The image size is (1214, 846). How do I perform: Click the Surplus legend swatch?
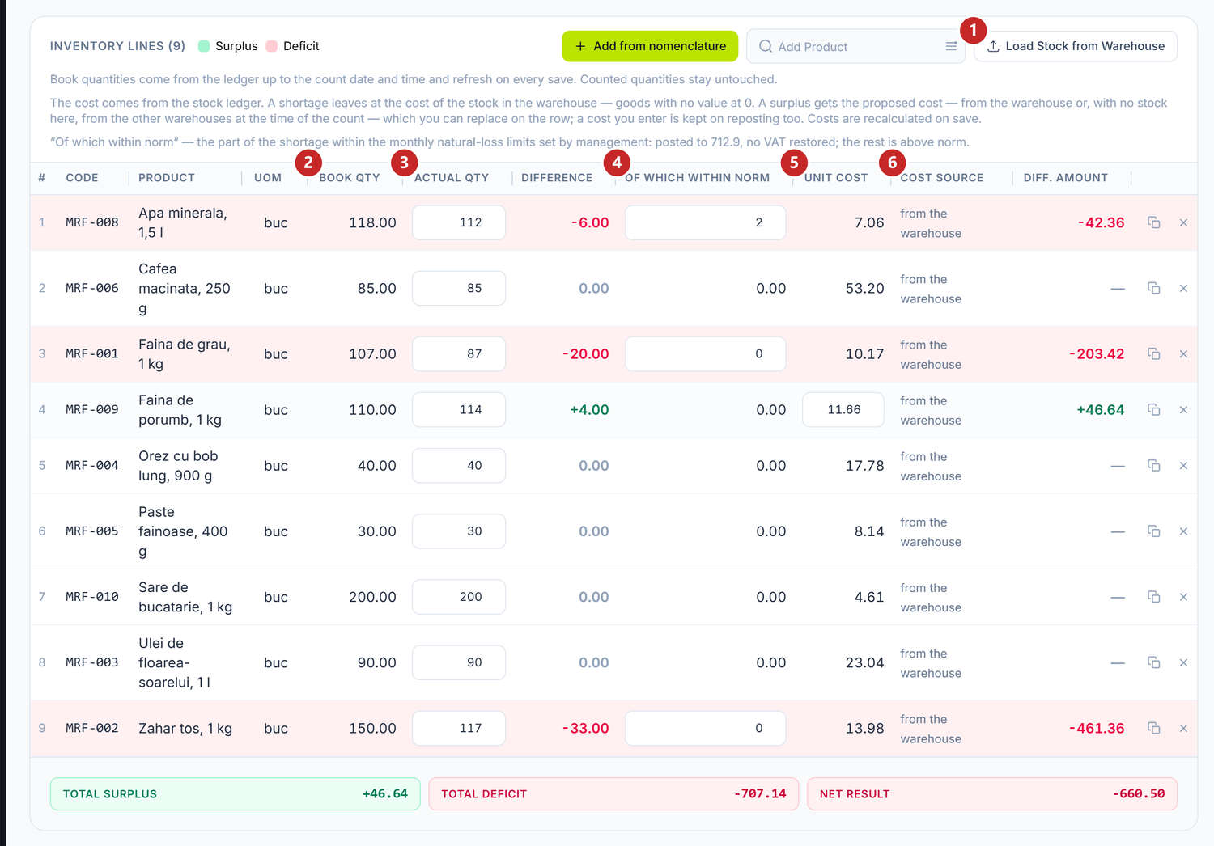click(x=204, y=46)
